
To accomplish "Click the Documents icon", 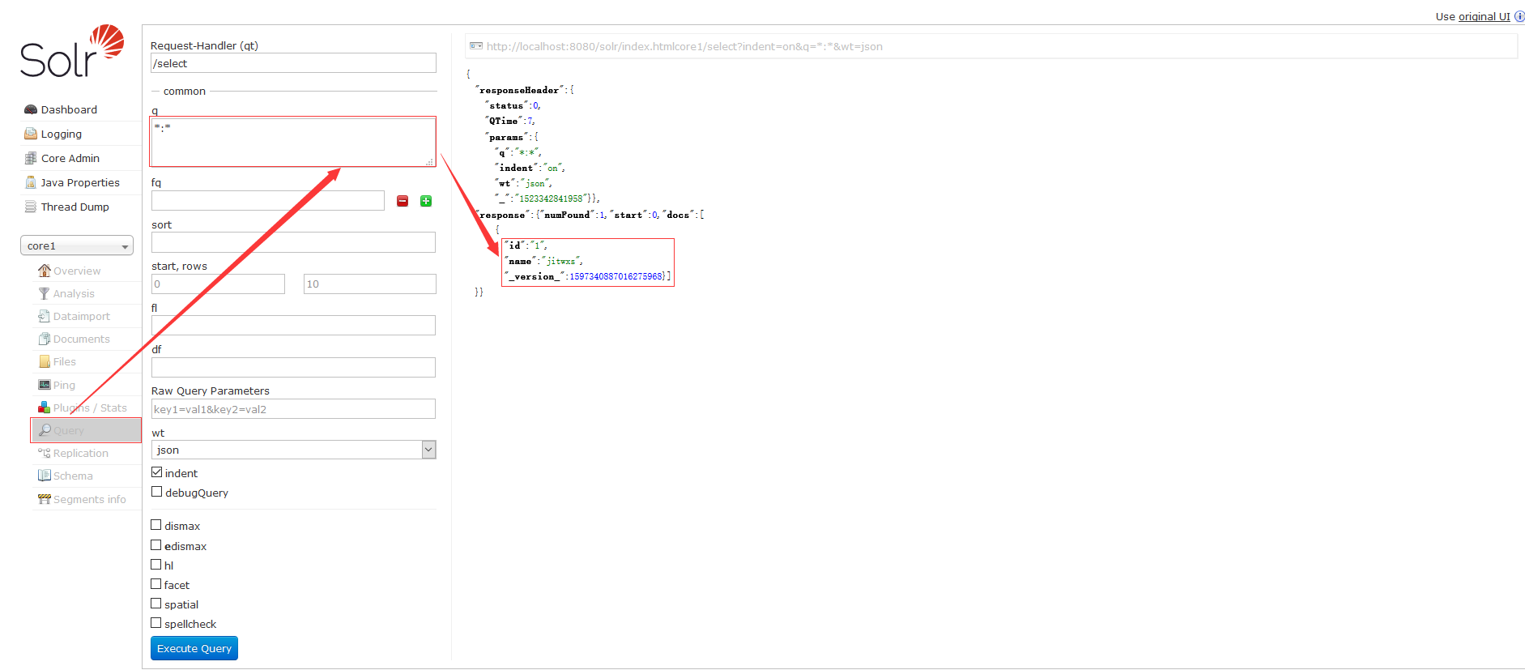I will click(x=45, y=339).
